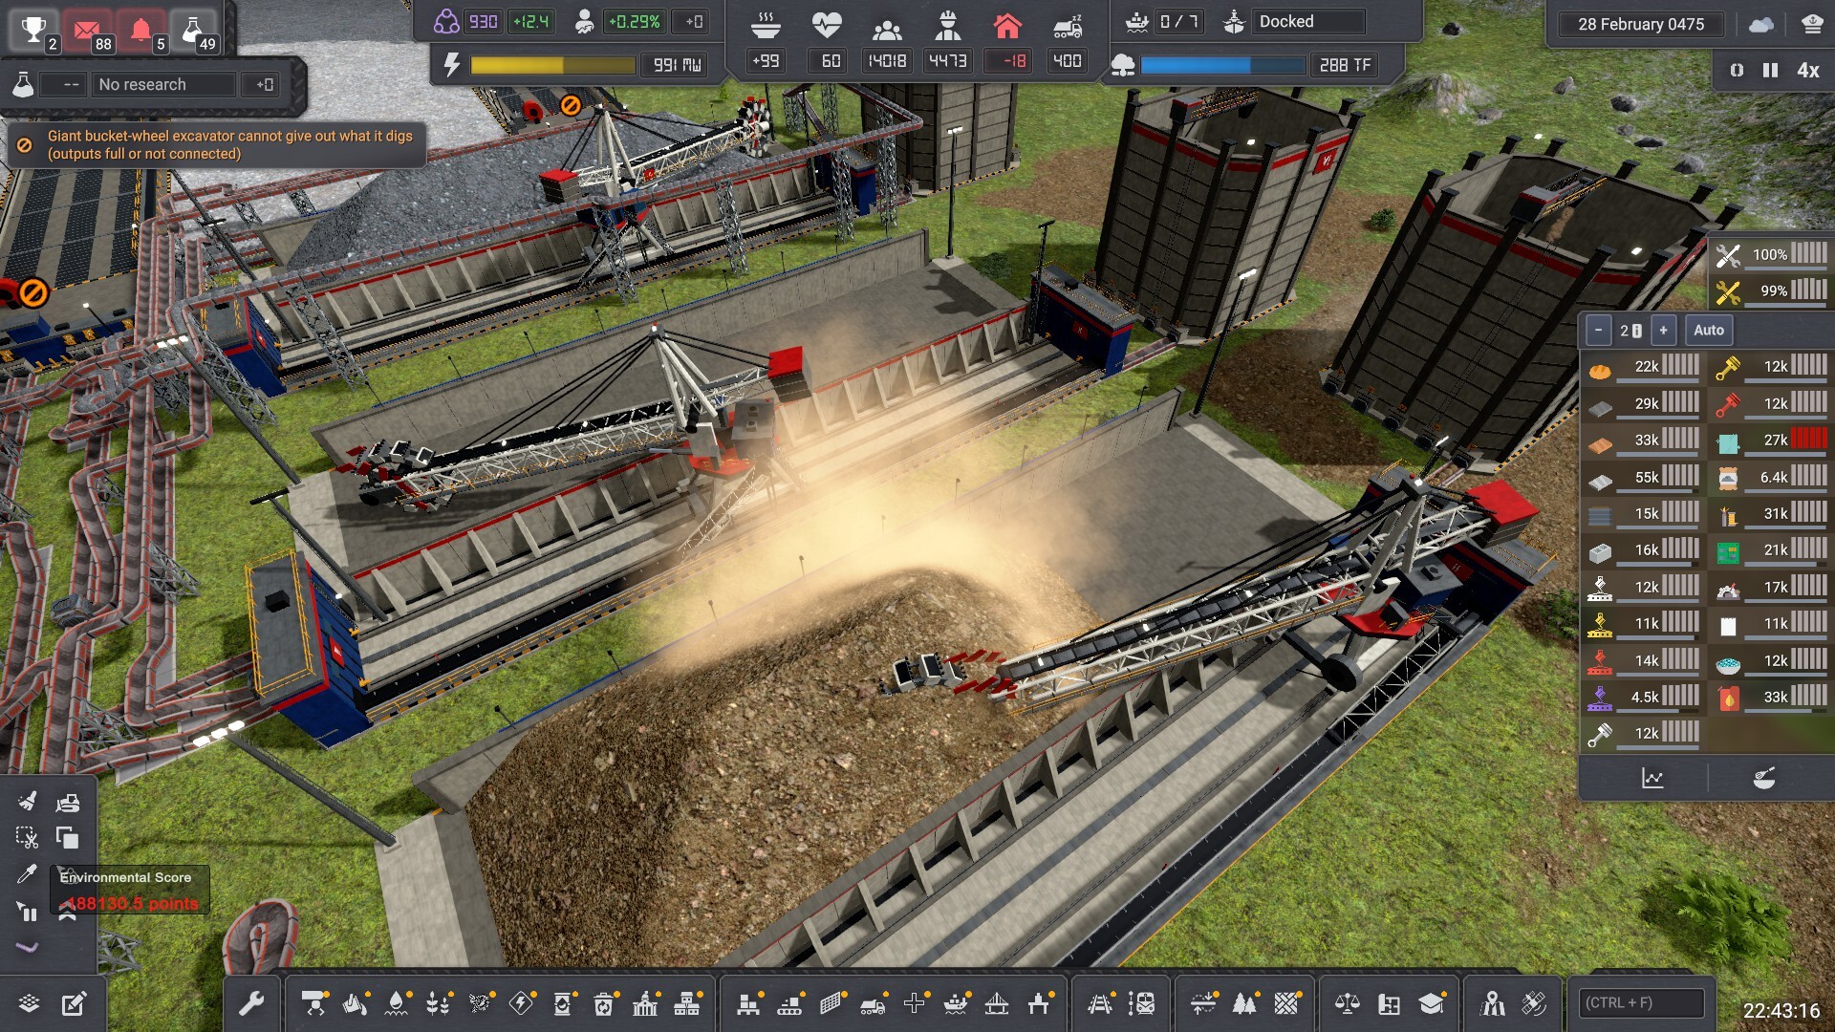Screen dimensions: 1835x1032
Task: Open the blueprints edit icon
Action: click(x=74, y=1003)
